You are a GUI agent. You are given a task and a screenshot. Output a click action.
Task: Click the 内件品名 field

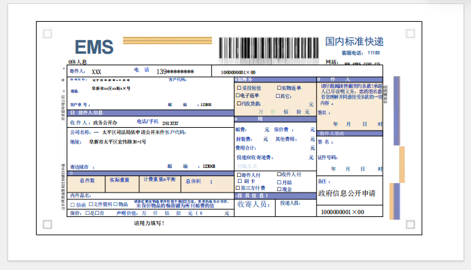150,196
